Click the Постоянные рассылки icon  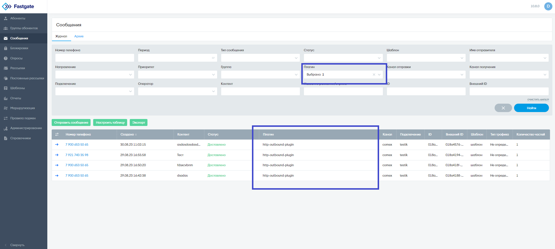coord(6,78)
